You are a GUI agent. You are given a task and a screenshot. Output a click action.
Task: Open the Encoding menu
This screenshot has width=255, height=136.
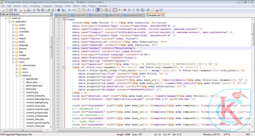35,6
